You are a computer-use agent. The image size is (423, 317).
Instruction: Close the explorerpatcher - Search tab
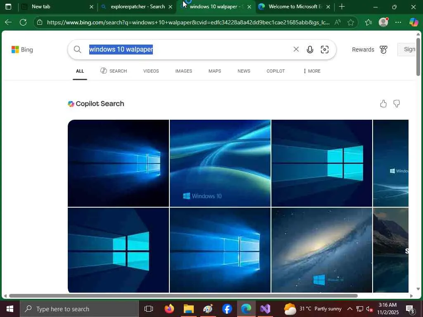pyautogui.click(x=170, y=7)
